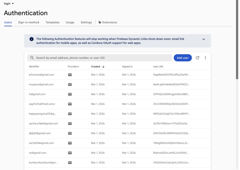Sort by Created column header
This screenshot has height=170, width=240.
tap(96, 67)
